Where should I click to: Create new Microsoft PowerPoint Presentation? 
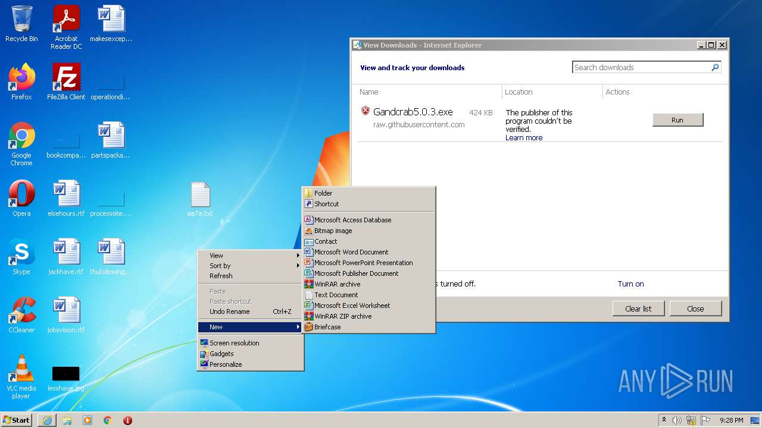tap(369, 263)
